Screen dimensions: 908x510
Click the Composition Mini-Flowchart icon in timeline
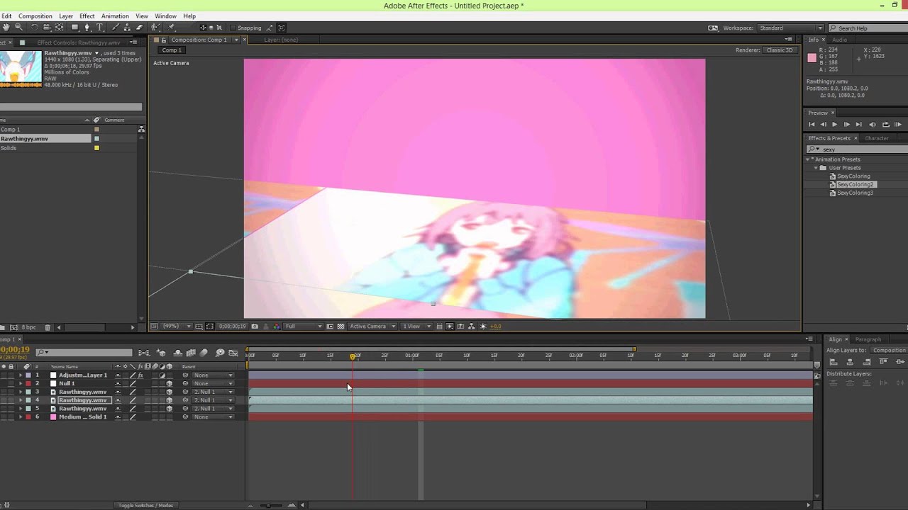tap(144, 353)
